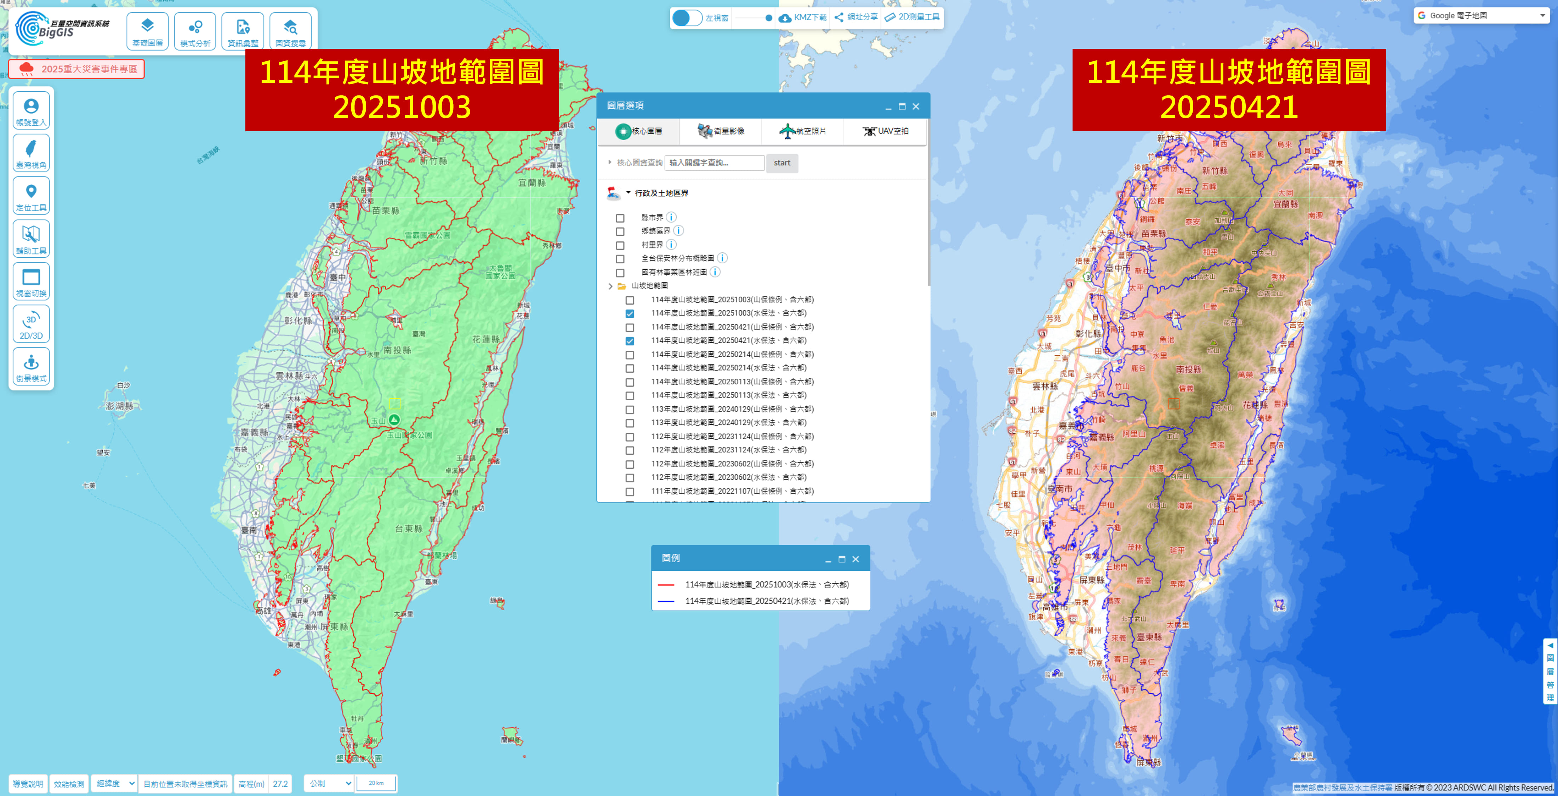Click the 模式分析 analysis icon
This screenshot has width=1558, height=796.
click(x=195, y=32)
